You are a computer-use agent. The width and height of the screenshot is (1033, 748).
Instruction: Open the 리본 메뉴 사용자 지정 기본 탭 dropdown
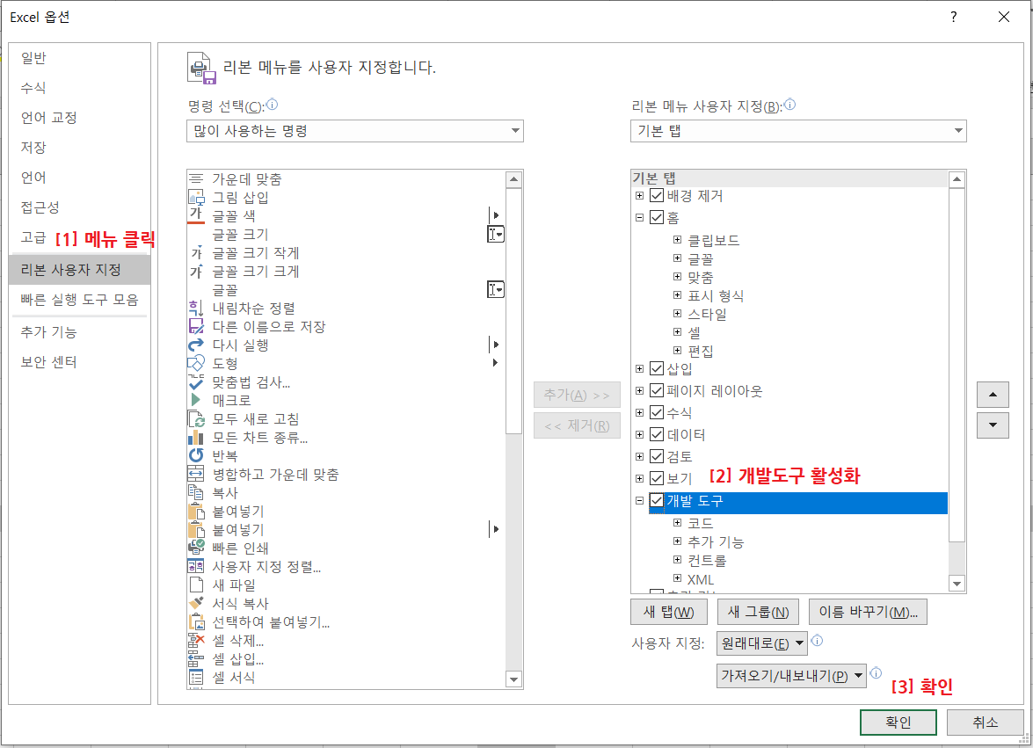point(798,131)
